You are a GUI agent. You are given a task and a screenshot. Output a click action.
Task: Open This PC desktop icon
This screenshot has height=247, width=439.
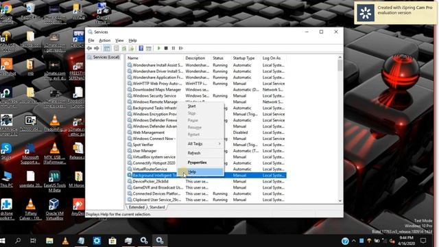[x=7, y=178]
